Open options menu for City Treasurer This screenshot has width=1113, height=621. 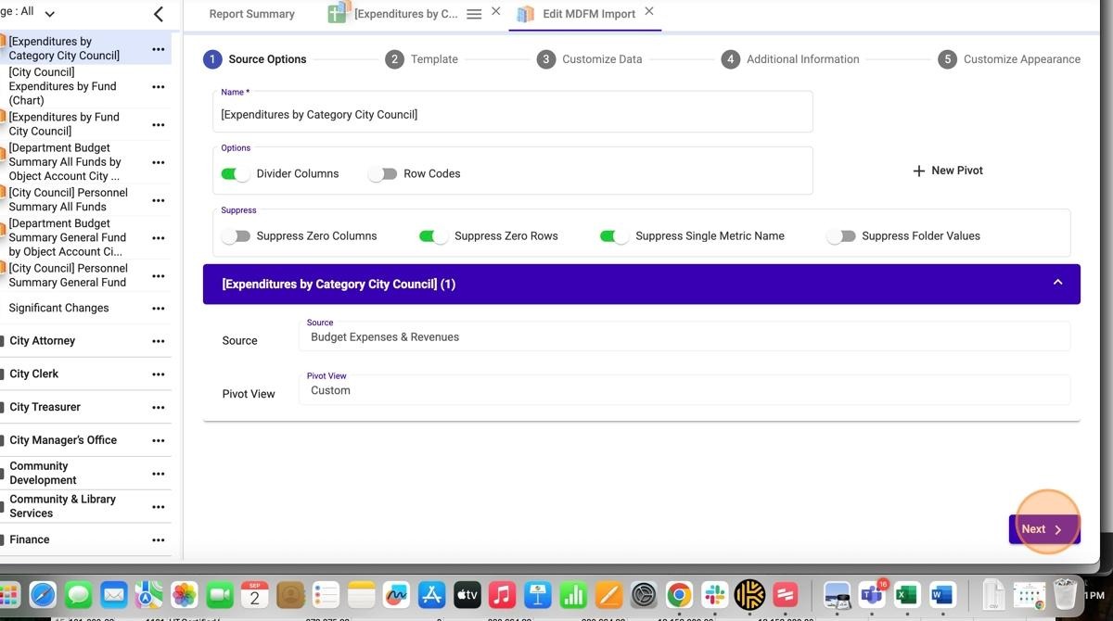[x=159, y=408]
